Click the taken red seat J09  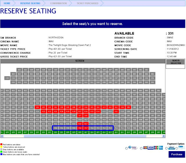(128, 107)
